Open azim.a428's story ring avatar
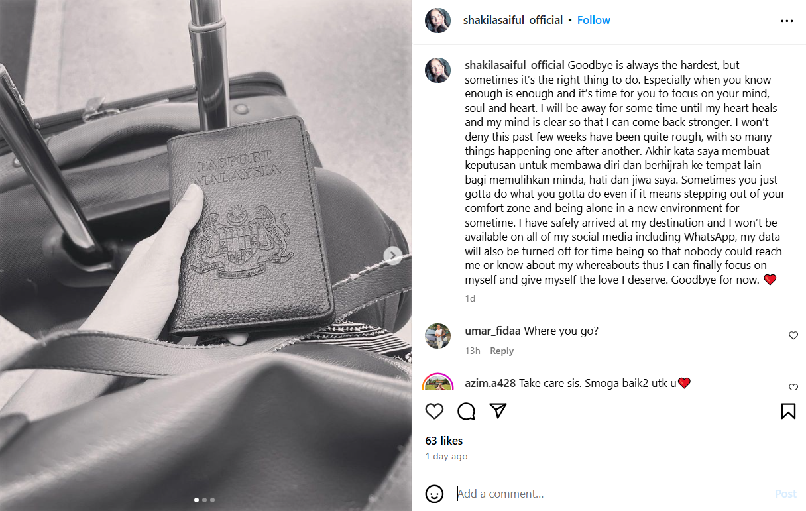Viewport: 806px width, 511px height. (437, 382)
